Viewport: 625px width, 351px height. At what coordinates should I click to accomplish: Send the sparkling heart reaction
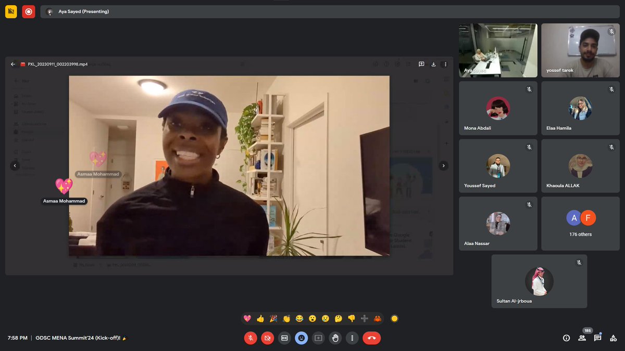(247, 319)
